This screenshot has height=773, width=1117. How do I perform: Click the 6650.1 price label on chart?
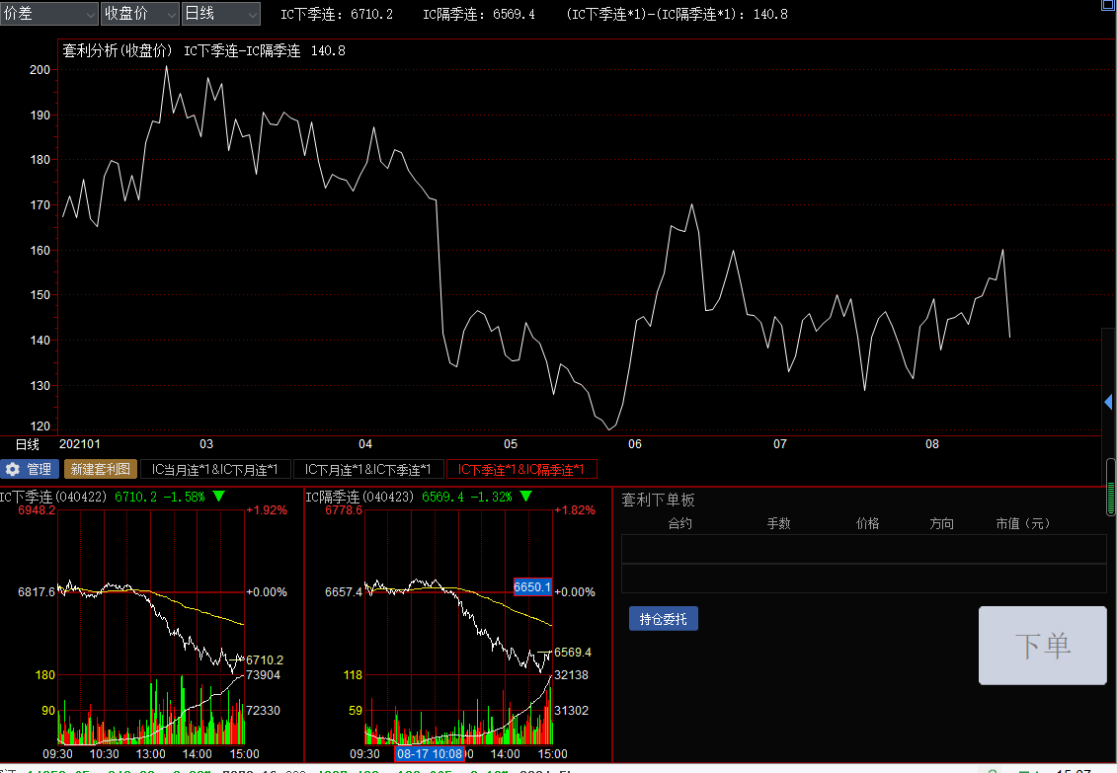coord(532,587)
